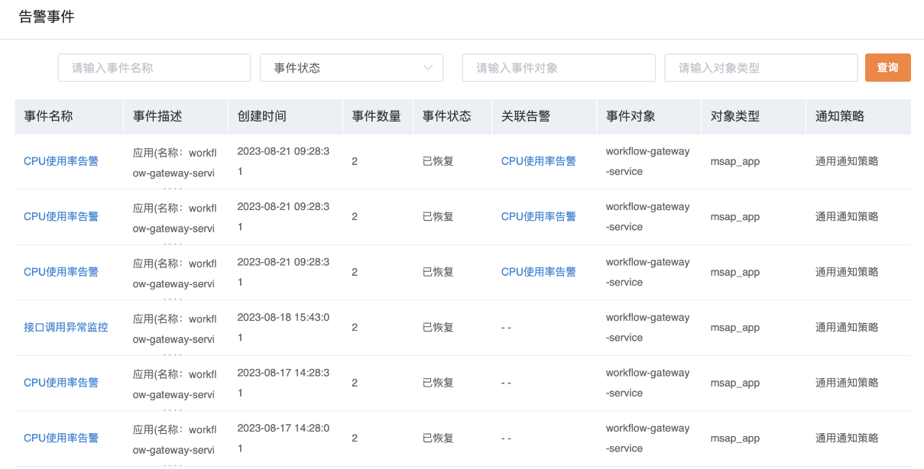Click the 查询 search button

(x=887, y=67)
